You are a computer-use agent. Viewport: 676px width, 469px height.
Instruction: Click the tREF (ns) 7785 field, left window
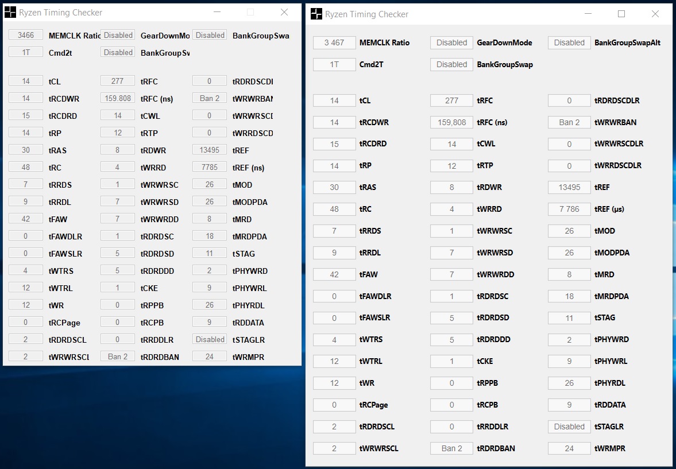point(210,167)
